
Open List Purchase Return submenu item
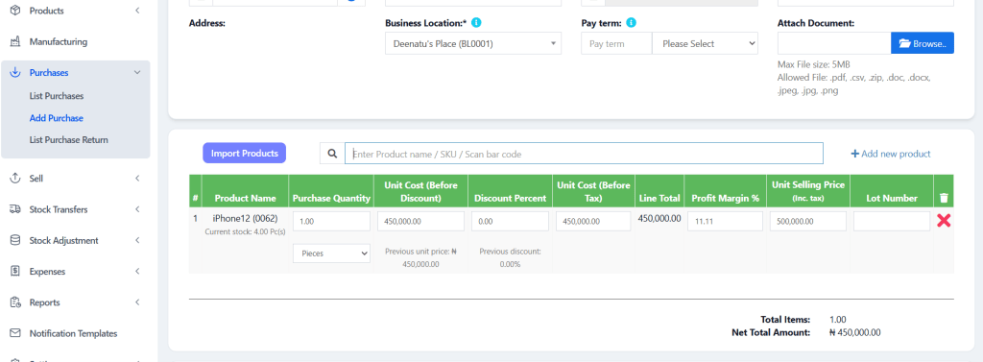[69, 140]
